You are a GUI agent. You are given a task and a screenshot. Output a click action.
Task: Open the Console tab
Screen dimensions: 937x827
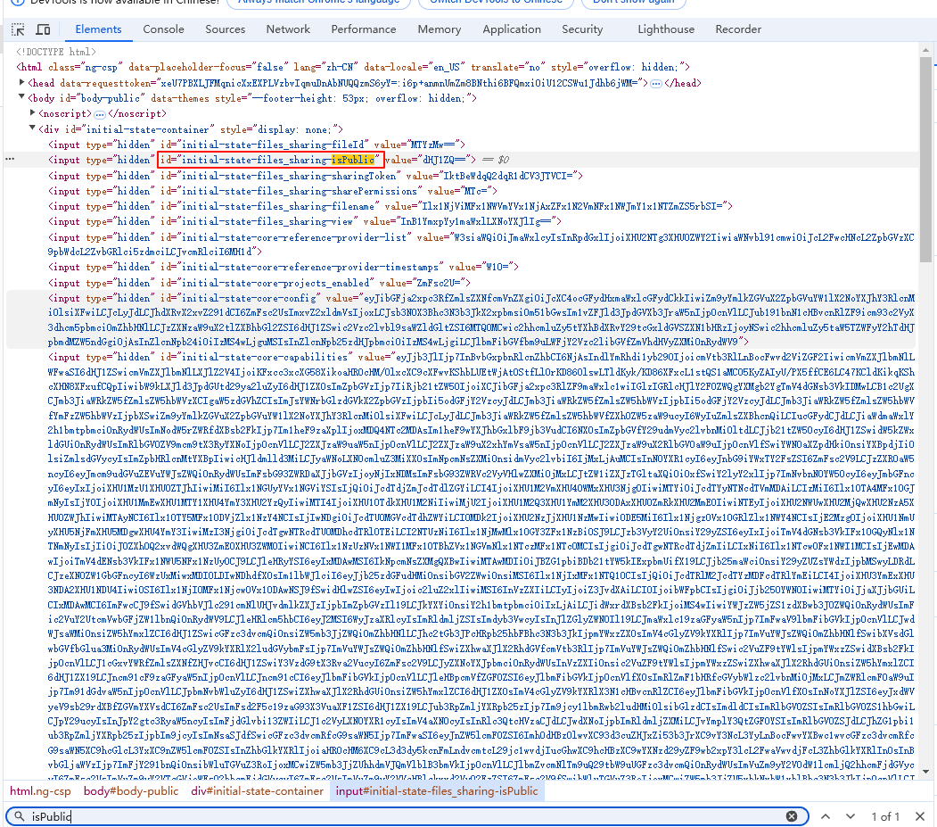point(163,29)
